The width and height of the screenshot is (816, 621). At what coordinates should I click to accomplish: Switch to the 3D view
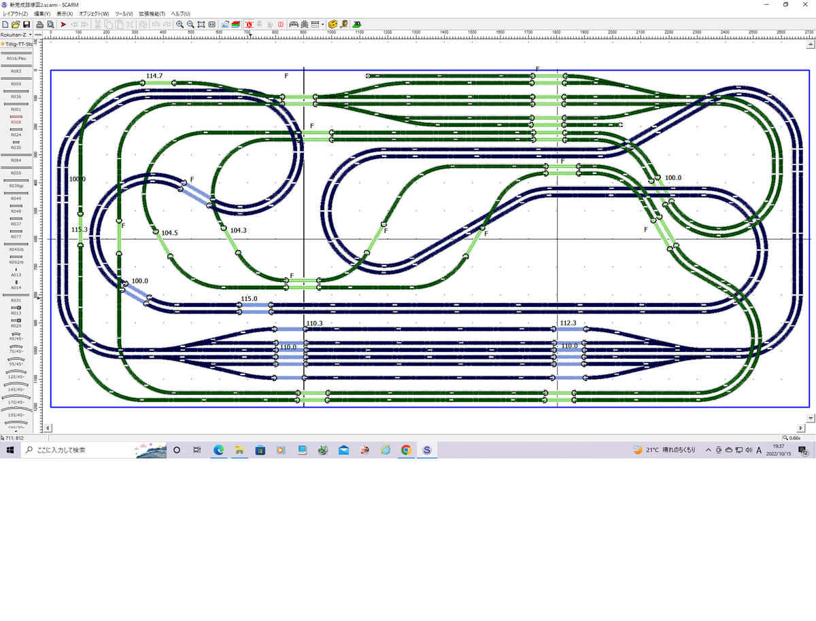click(356, 24)
